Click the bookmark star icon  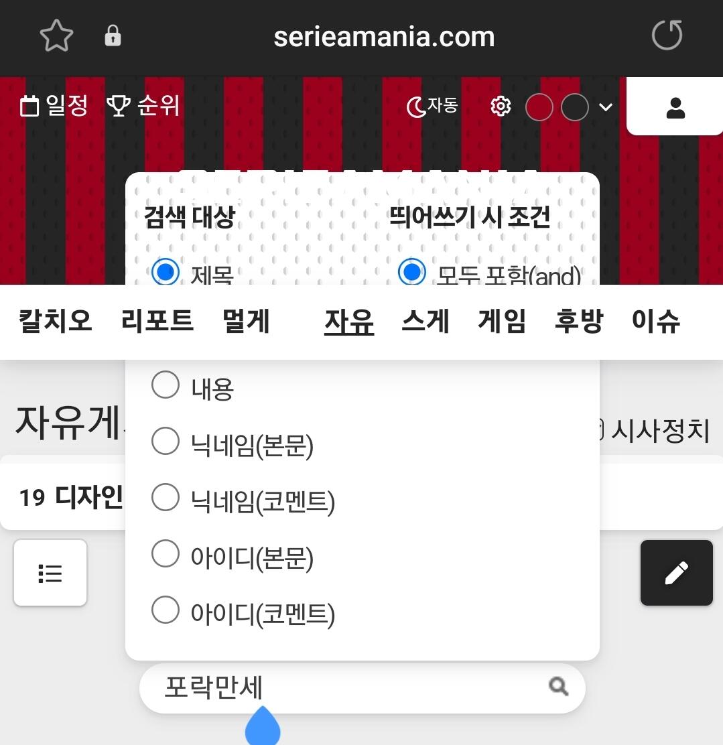(x=56, y=36)
